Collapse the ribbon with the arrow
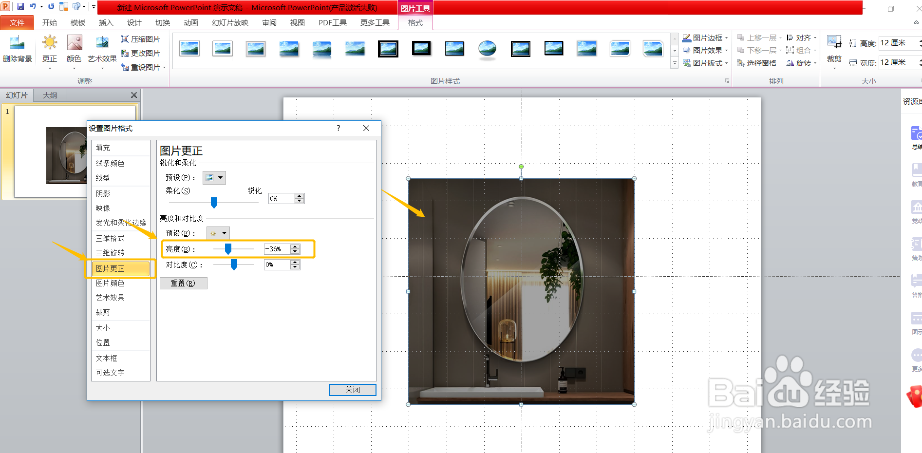 (x=916, y=22)
